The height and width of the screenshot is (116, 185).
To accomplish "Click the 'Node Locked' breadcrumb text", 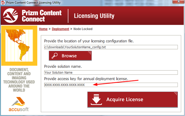I will [83, 29].
